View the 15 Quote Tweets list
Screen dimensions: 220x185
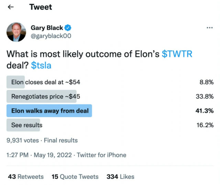[75, 177]
